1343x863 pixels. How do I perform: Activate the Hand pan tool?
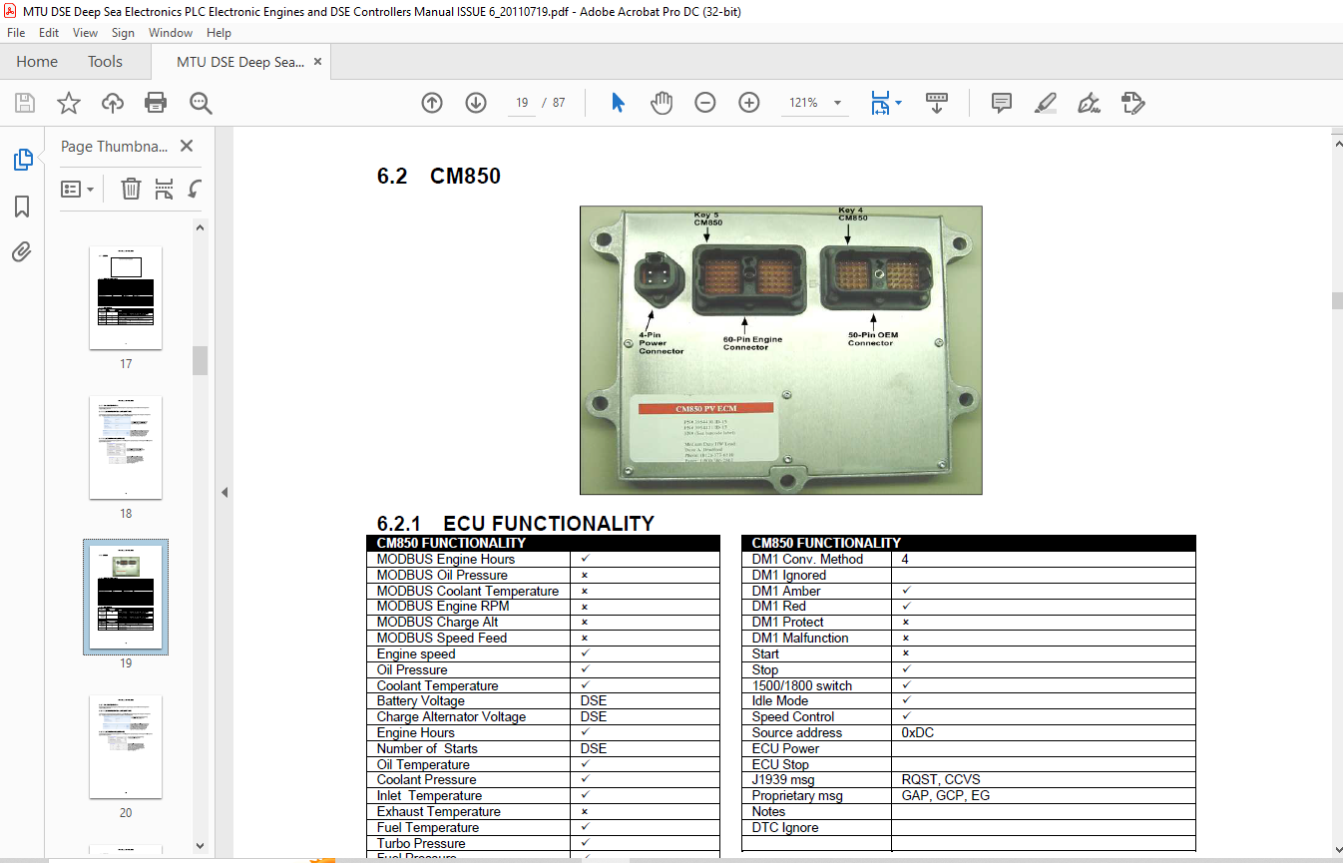pyautogui.click(x=662, y=103)
